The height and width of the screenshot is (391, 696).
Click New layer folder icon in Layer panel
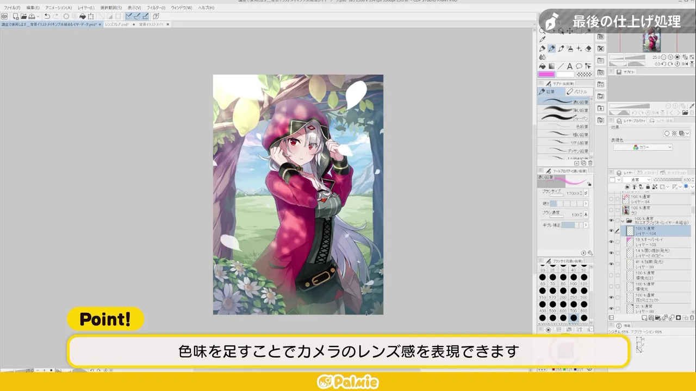click(658, 318)
